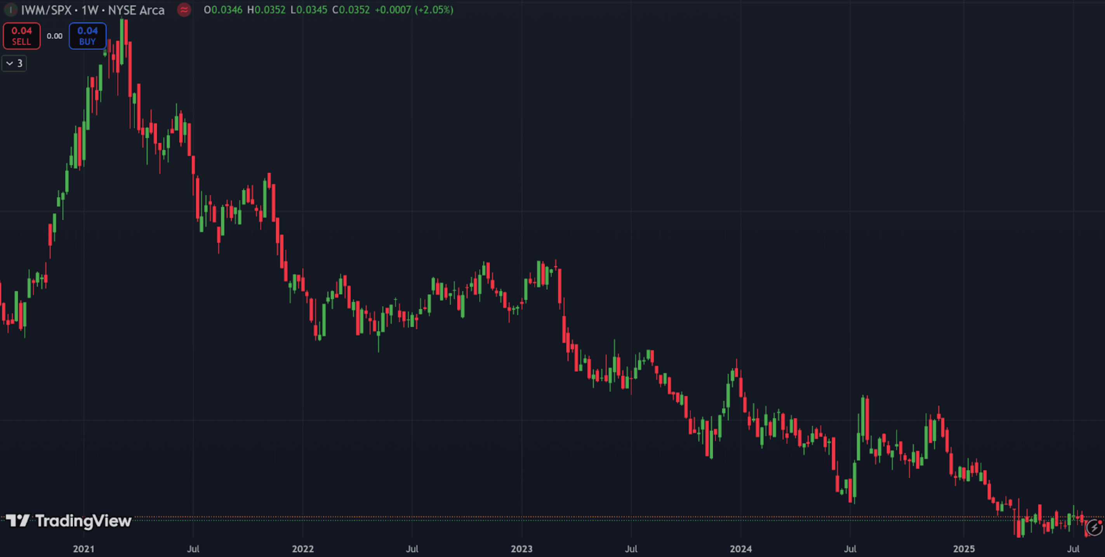Click the 2024 label on time axis
Screen dimensions: 1105x557
click(741, 548)
